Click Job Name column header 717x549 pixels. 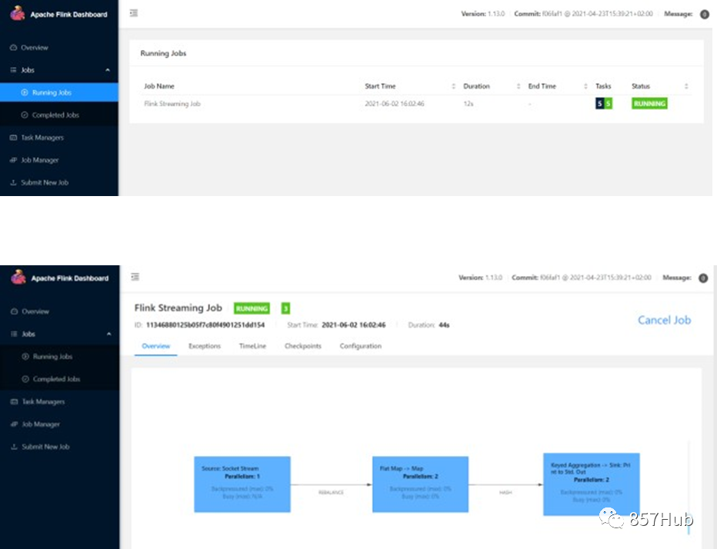click(159, 86)
